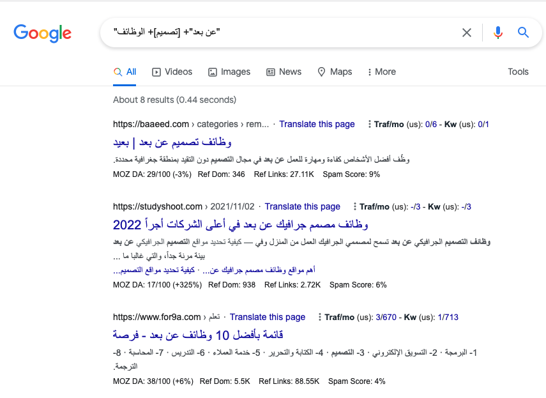Click the blue magnifying glass to search

click(x=523, y=33)
